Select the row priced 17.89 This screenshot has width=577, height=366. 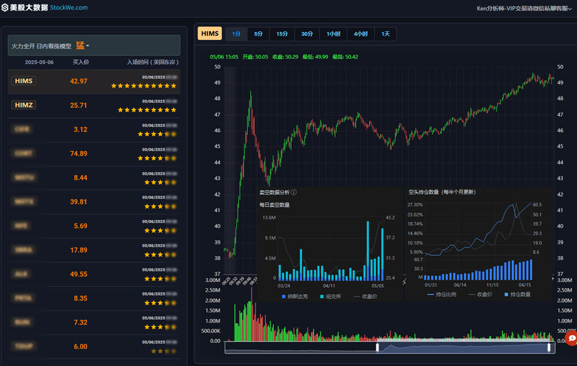94,250
